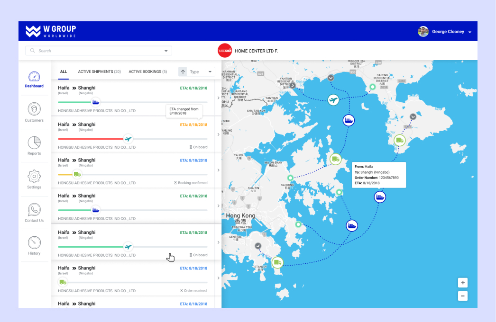Click truck marker near Ma On Shan
The height and width of the screenshot is (322, 496).
coord(335,159)
